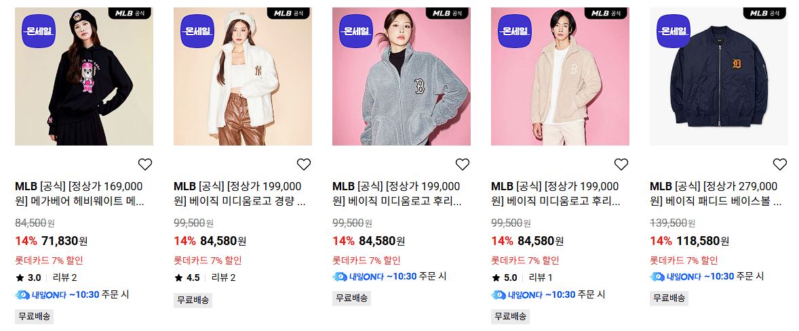Open 베이직 패디드 베이스볼 product title

click(x=716, y=194)
